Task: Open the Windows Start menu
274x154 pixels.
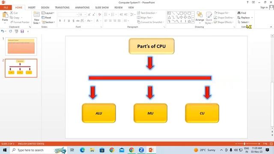Action: pos(5,150)
